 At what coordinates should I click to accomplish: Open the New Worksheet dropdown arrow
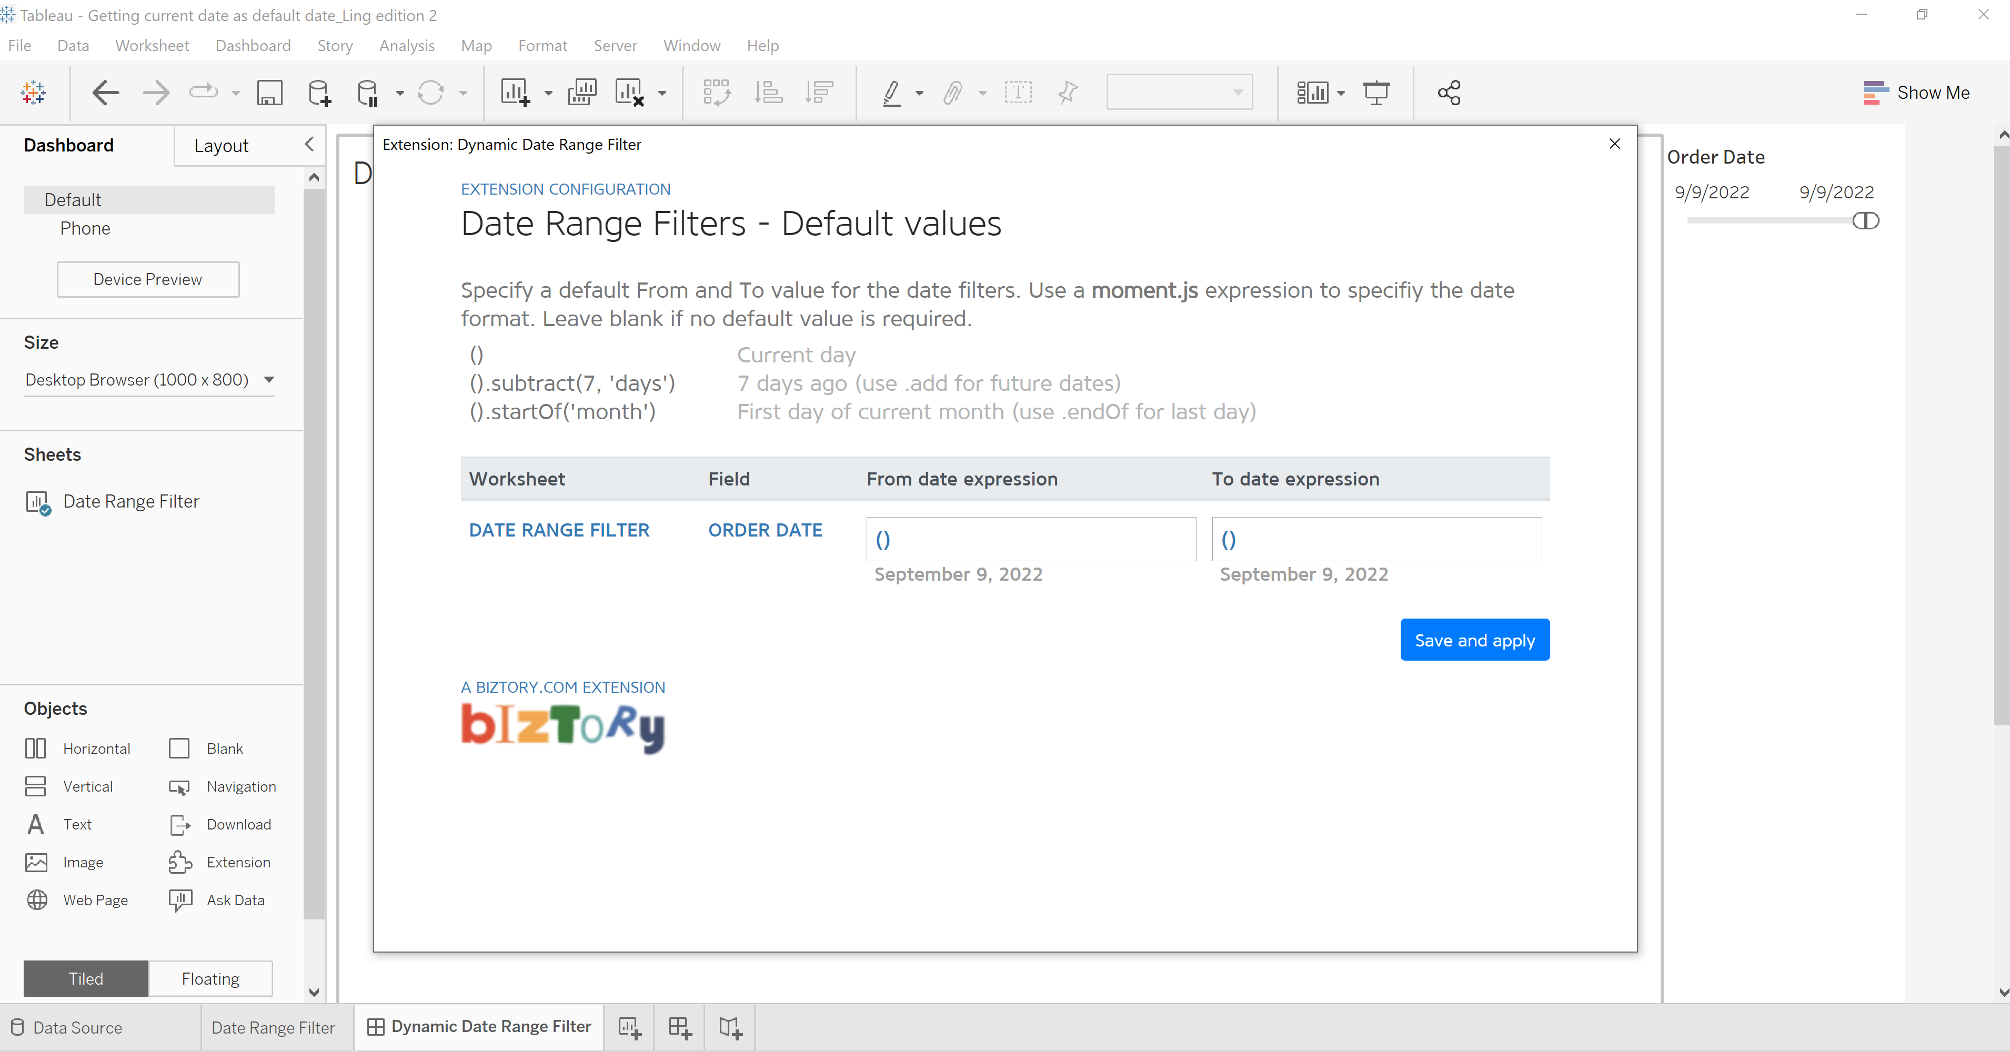(x=548, y=94)
